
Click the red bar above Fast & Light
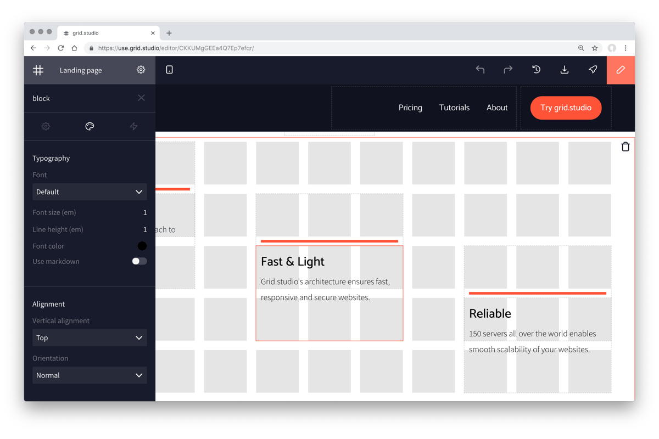pos(329,241)
